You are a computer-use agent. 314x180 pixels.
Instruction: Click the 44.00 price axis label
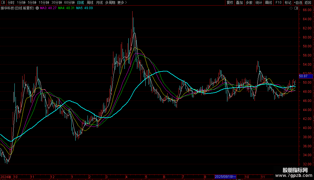(307, 110)
